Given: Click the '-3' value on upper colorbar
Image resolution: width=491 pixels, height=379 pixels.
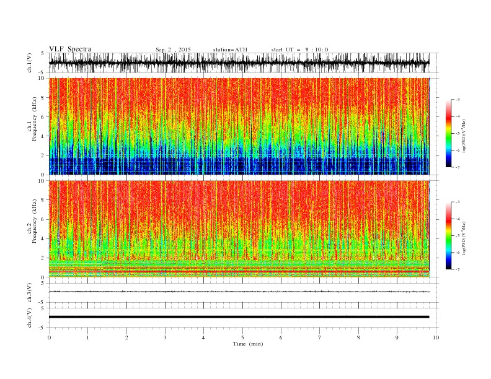Looking at the screenshot, I should [458, 100].
